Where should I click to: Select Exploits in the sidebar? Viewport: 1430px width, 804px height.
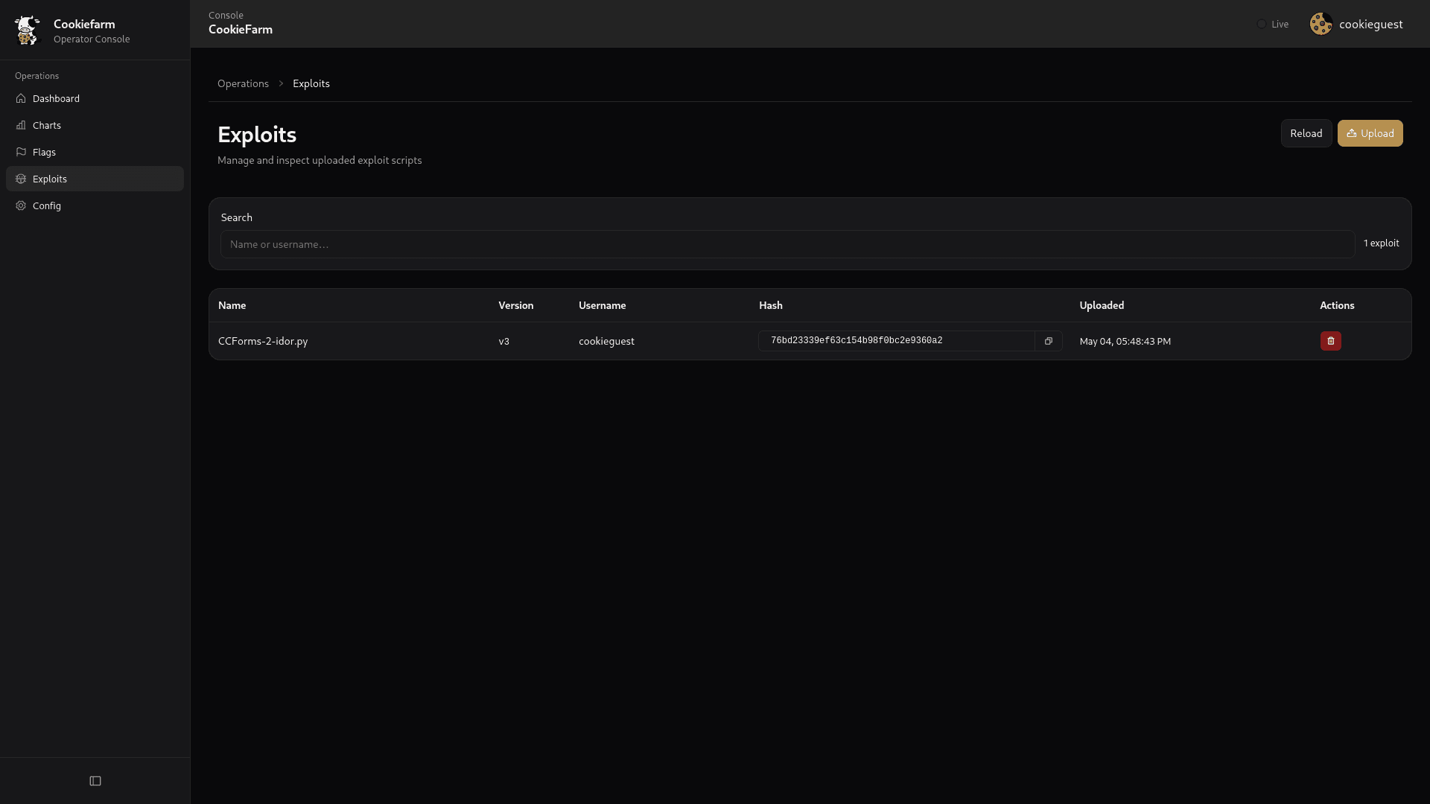(x=95, y=179)
